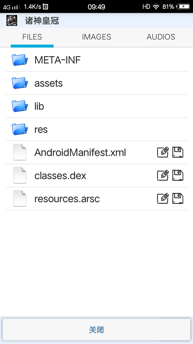
Task: Open the lib folder
Action: tap(96, 106)
